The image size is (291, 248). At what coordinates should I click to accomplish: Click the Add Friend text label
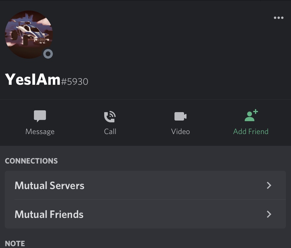(x=251, y=132)
